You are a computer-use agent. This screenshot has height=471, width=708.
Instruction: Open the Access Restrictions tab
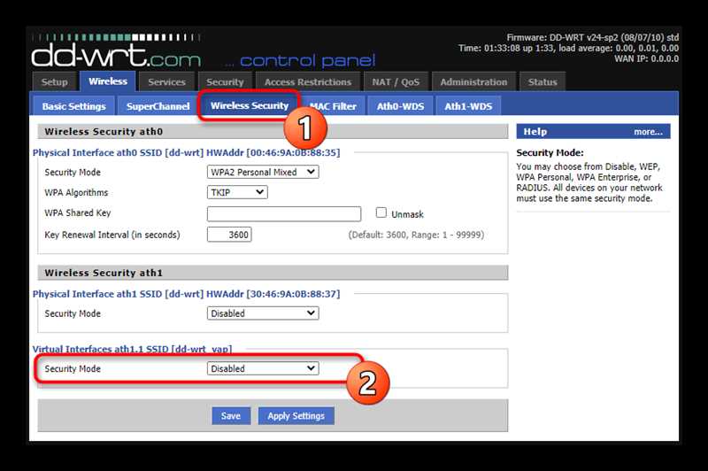click(308, 82)
